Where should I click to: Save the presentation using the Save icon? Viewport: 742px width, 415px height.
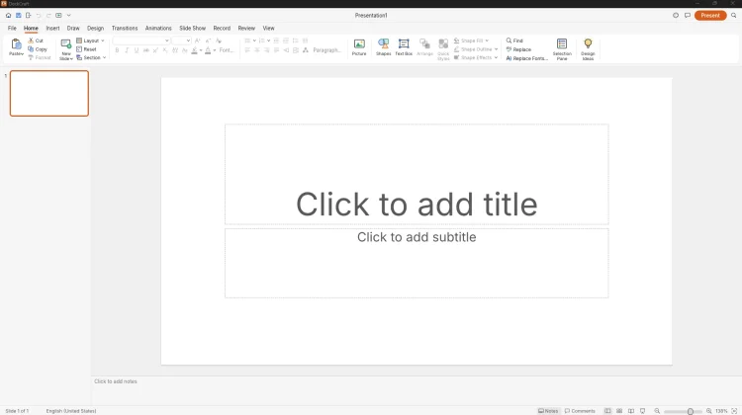pyautogui.click(x=19, y=16)
